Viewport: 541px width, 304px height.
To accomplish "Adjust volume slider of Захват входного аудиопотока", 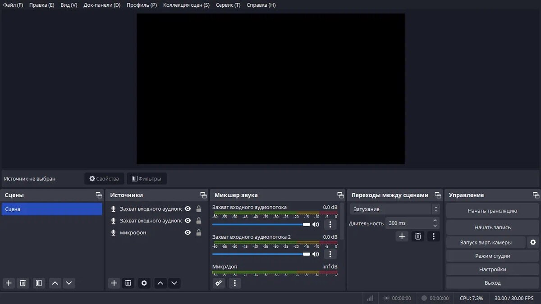I will [x=261, y=224].
